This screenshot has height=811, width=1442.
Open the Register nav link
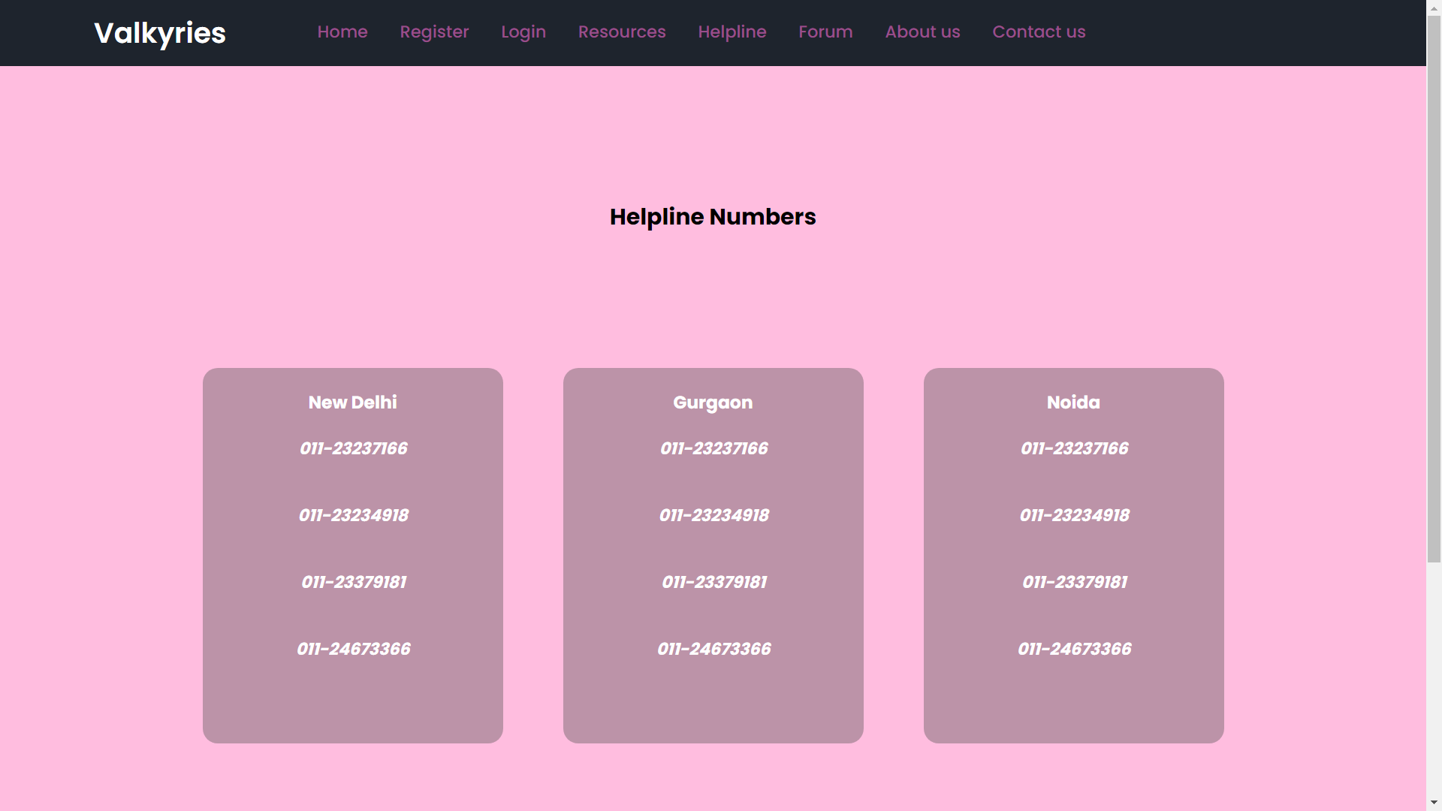tap(434, 32)
